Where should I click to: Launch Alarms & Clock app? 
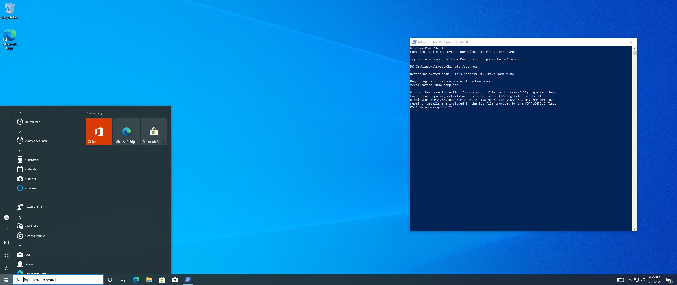pos(48,141)
